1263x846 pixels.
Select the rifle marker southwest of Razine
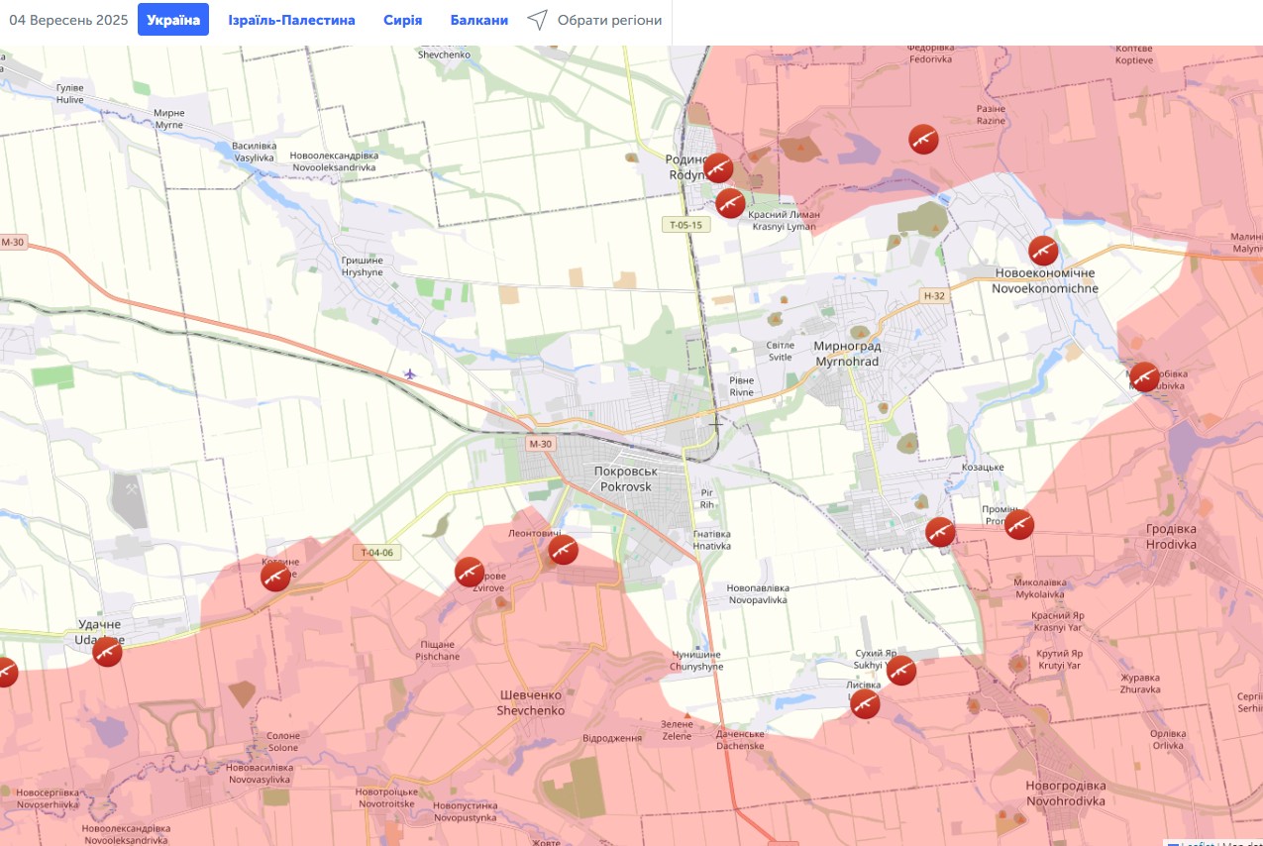(x=923, y=139)
